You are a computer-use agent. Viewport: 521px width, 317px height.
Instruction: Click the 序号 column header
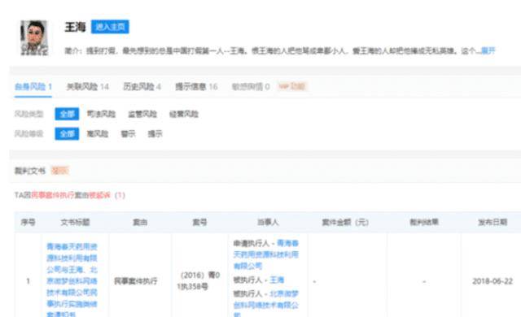coord(28,222)
